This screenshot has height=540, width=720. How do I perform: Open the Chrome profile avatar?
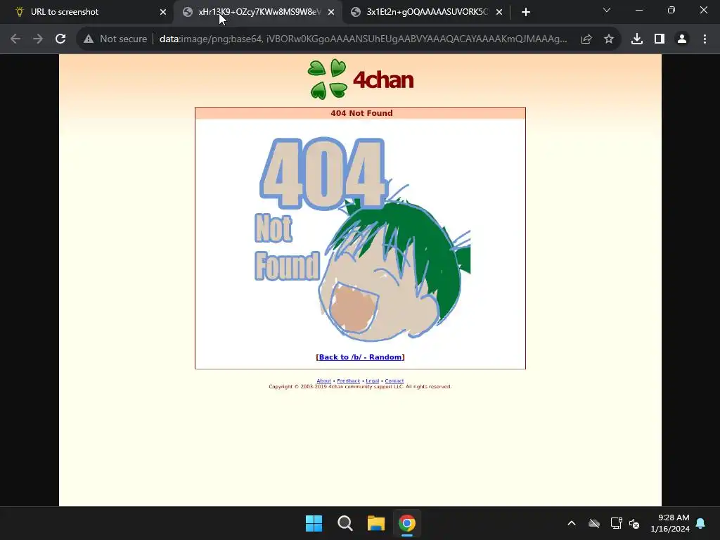click(x=682, y=39)
